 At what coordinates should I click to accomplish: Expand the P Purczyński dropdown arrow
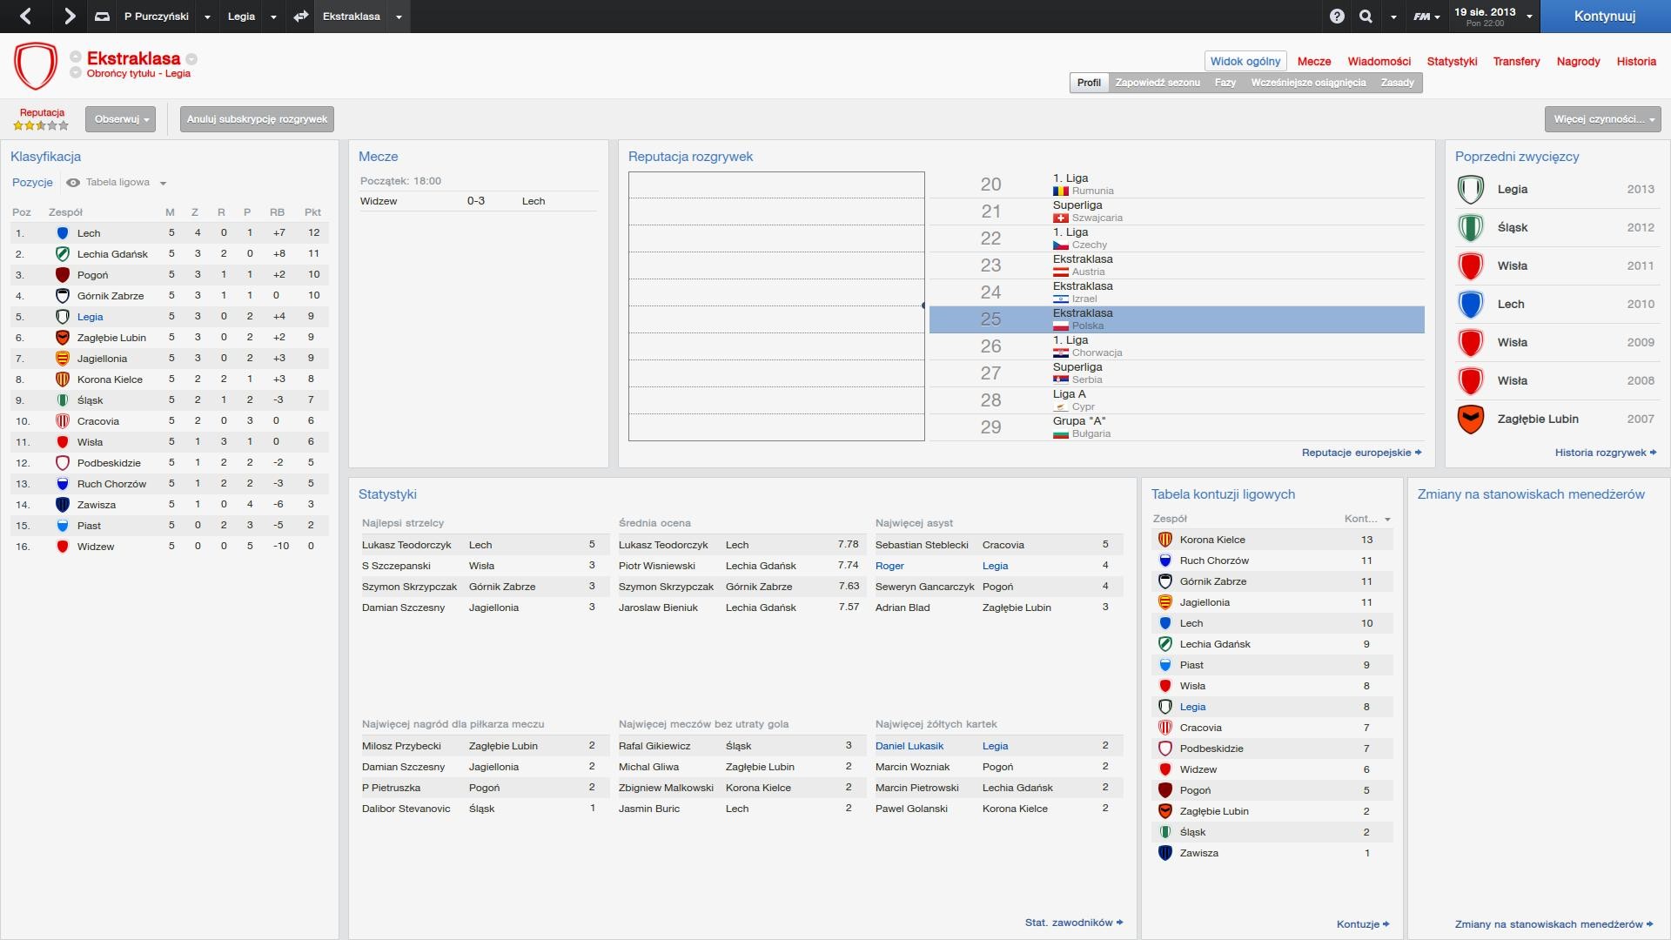click(207, 17)
